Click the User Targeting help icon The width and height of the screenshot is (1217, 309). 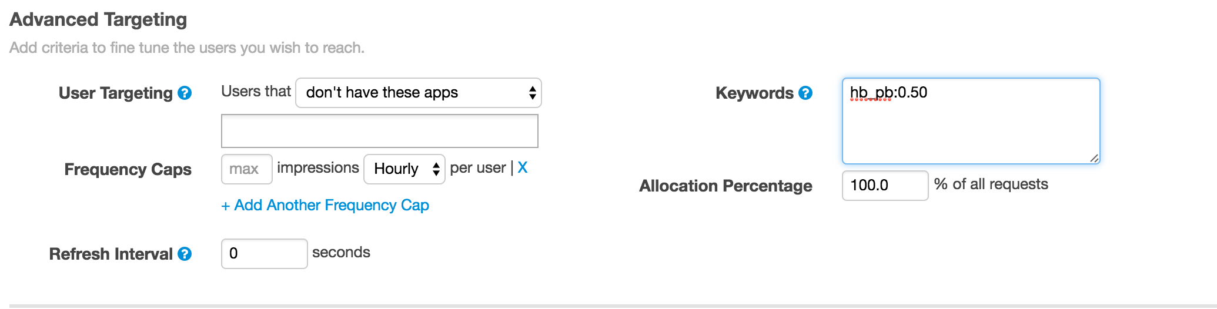[185, 93]
